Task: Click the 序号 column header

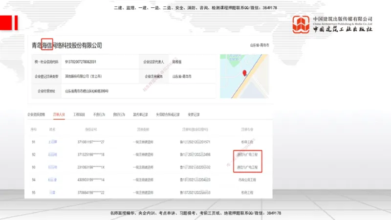Action: coord(33,130)
